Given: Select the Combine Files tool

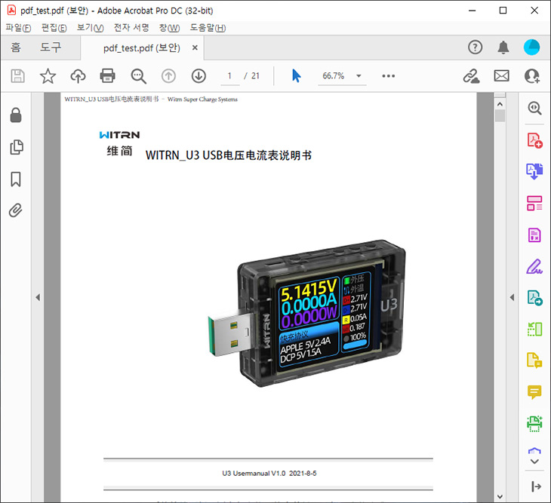Looking at the screenshot, I should click(x=534, y=172).
